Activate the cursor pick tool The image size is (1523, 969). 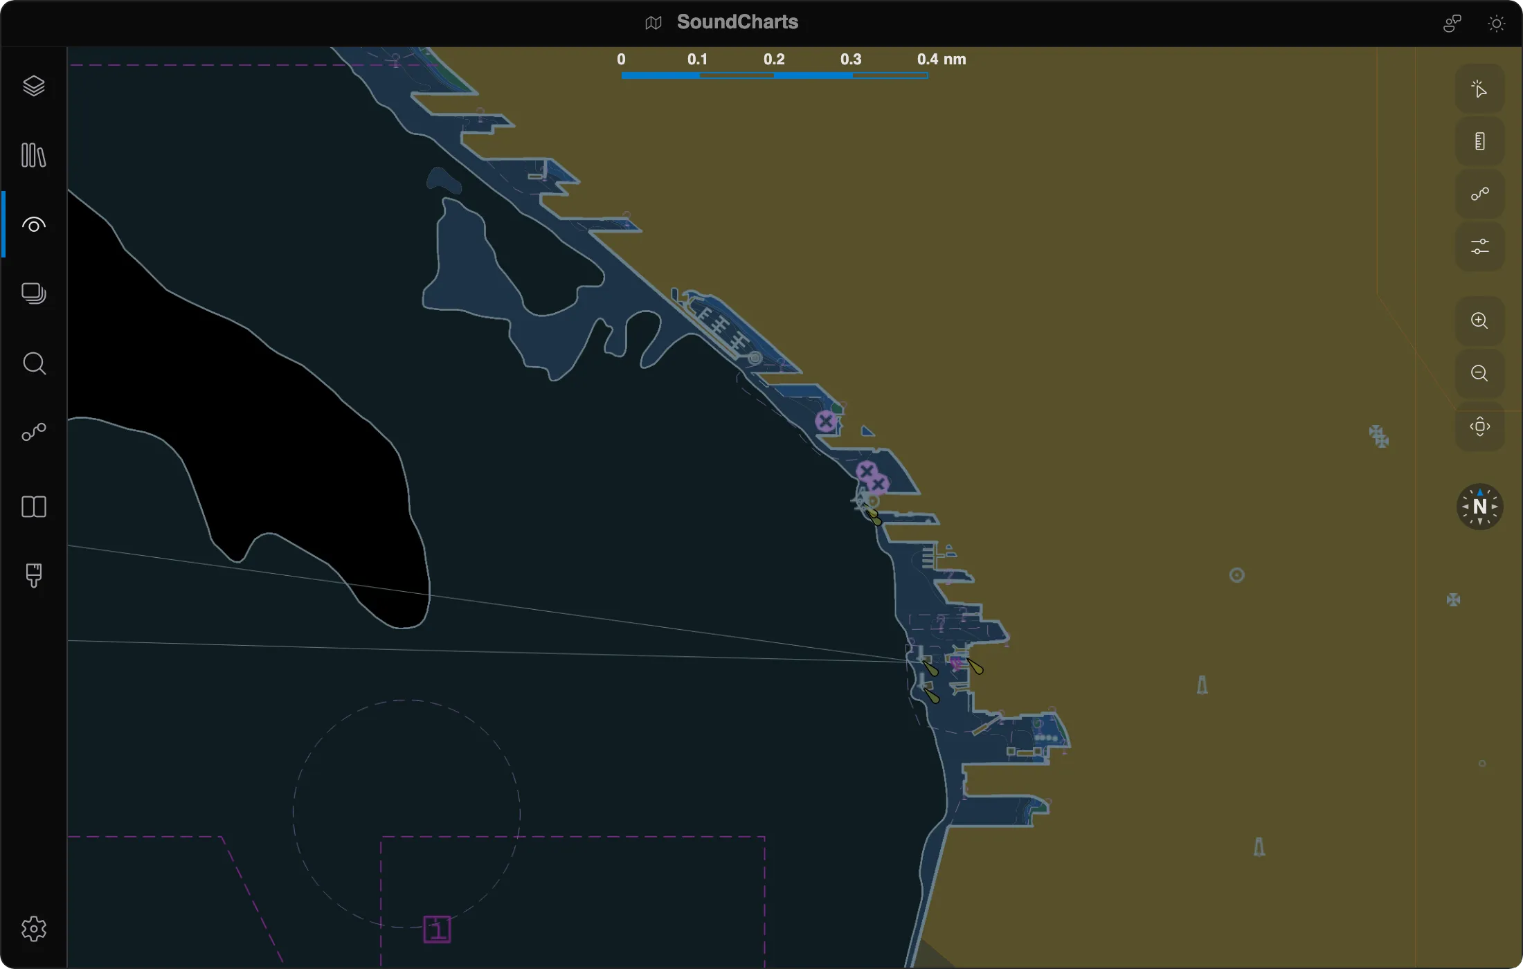pyautogui.click(x=1479, y=89)
